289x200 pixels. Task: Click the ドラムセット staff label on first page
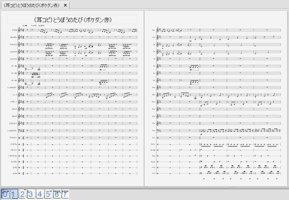[13, 138]
